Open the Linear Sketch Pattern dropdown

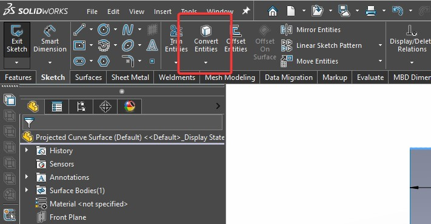pyautogui.click(x=381, y=45)
